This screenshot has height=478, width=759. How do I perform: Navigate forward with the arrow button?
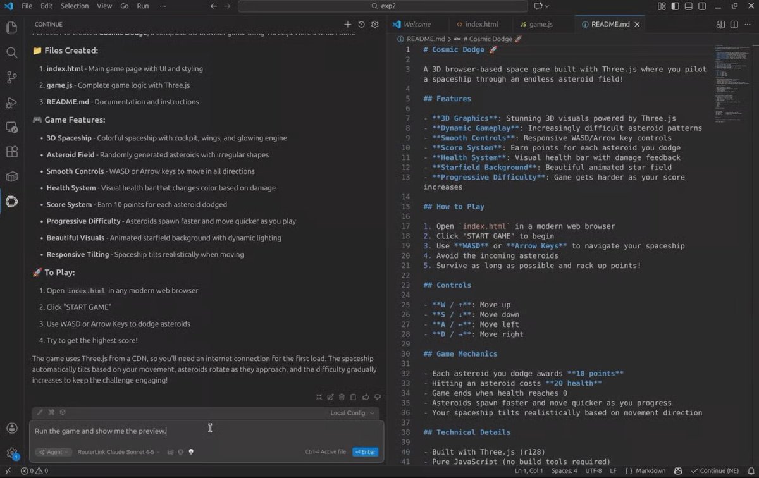pyautogui.click(x=228, y=6)
